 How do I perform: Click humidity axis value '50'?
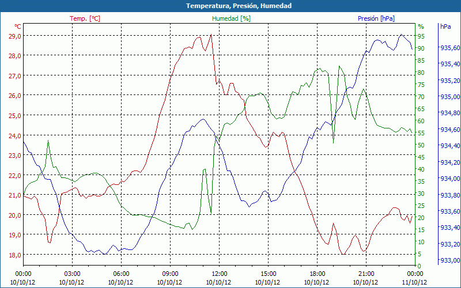click(421, 145)
